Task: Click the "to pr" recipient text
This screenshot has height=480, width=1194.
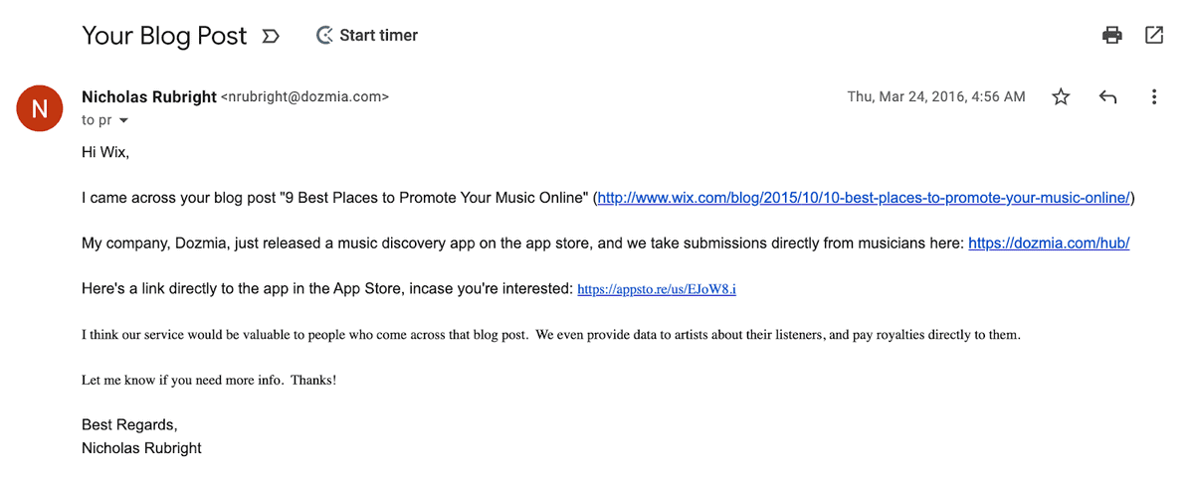Action: 97,120
